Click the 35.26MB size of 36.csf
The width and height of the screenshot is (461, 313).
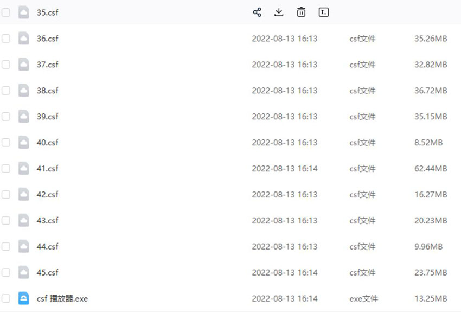tap(431, 39)
